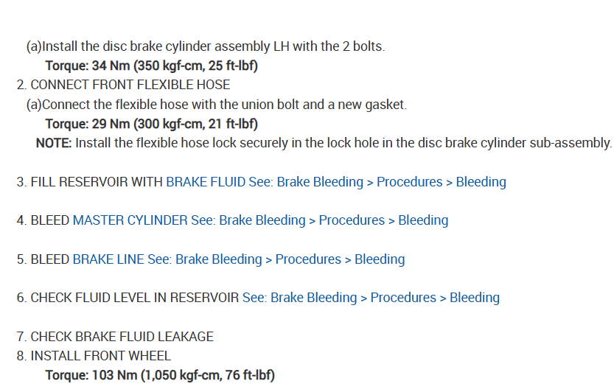
Task: Click the bold NOTE: label
Action: (54, 143)
